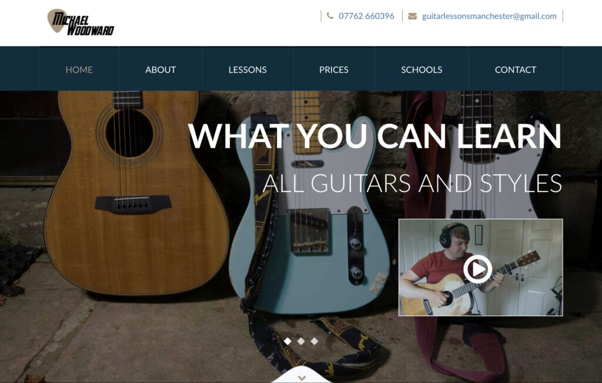Click the phone icon beside 07762 660396
This screenshot has width=602, height=383.
pyautogui.click(x=330, y=16)
